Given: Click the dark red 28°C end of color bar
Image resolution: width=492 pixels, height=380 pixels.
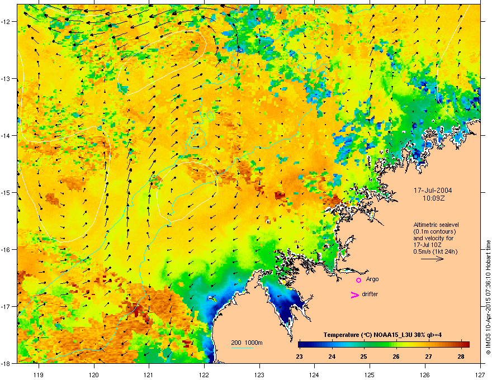Looking at the screenshot, I should click(x=466, y=344).
